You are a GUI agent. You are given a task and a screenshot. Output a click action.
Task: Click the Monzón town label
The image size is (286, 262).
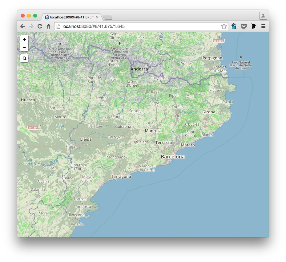coord(62,117)
